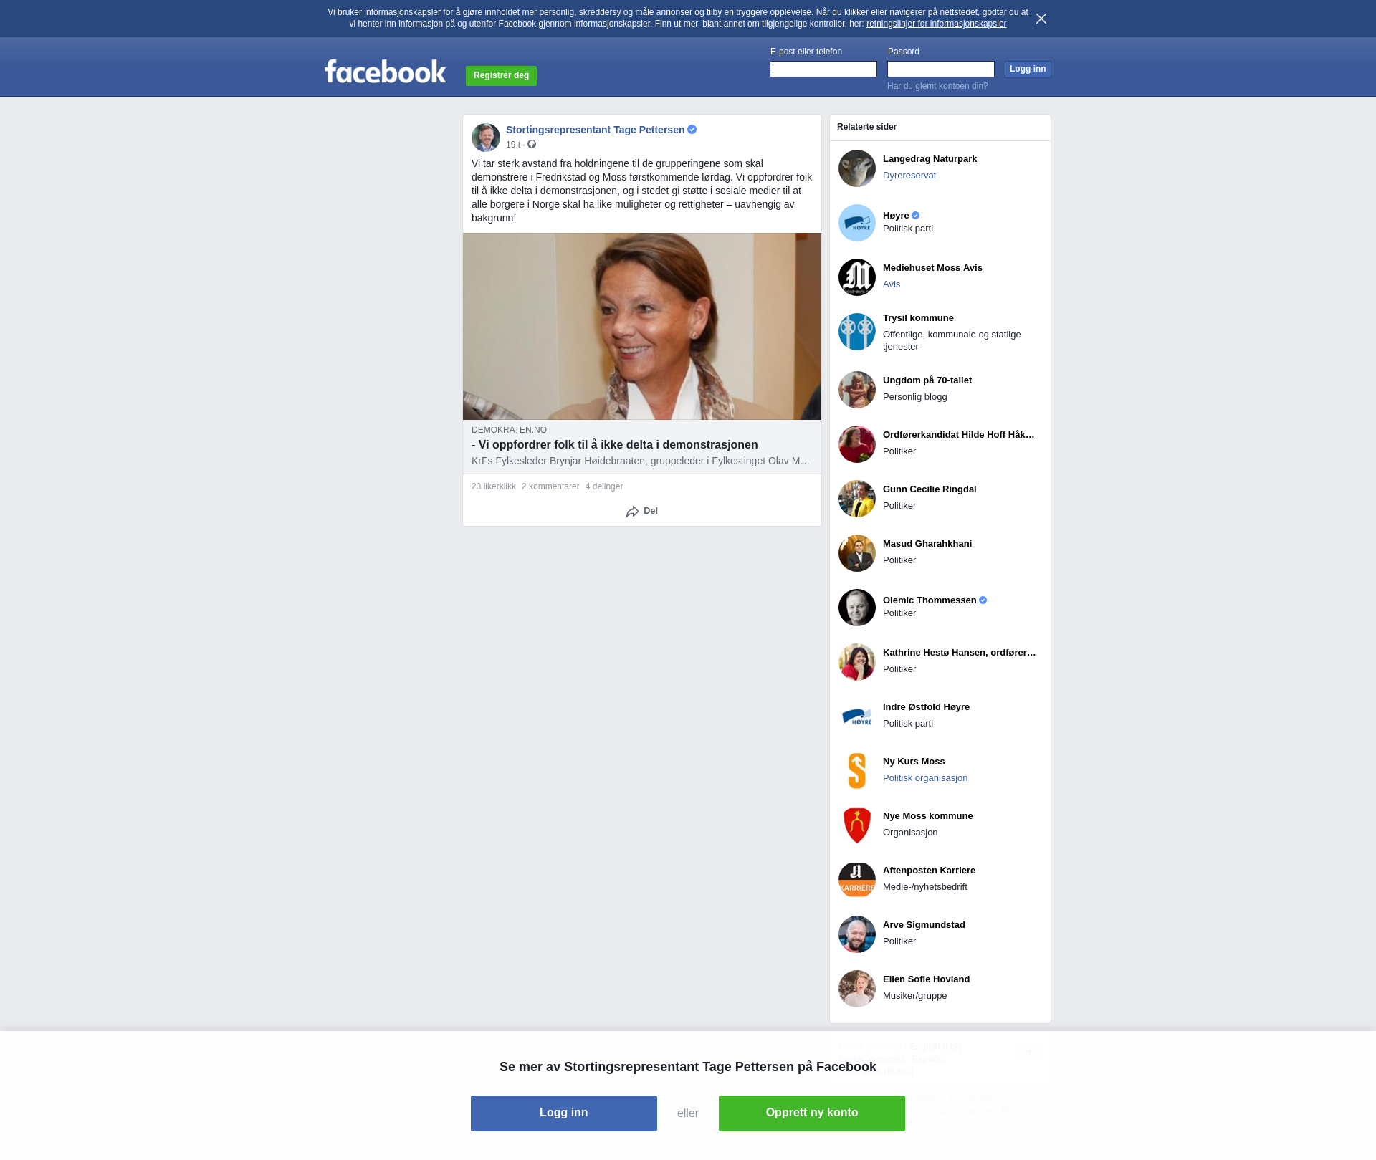Open Mediehuset Moss Avis logo

point(856,277)
